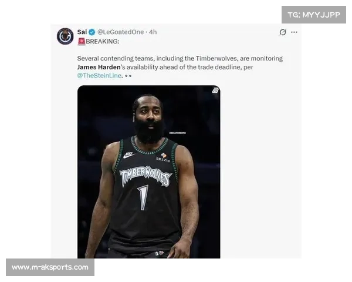Click the Sai display name
352x282 pixels.
pos(82,32)
